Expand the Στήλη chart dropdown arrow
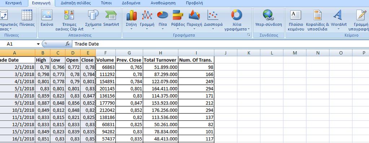 click(131, 29)
